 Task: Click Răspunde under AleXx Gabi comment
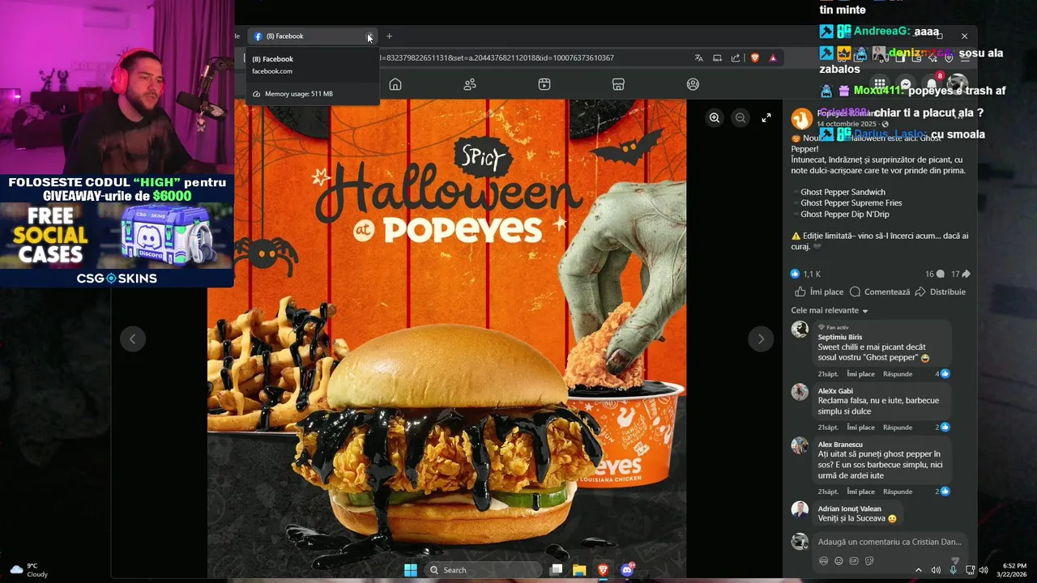898,428
